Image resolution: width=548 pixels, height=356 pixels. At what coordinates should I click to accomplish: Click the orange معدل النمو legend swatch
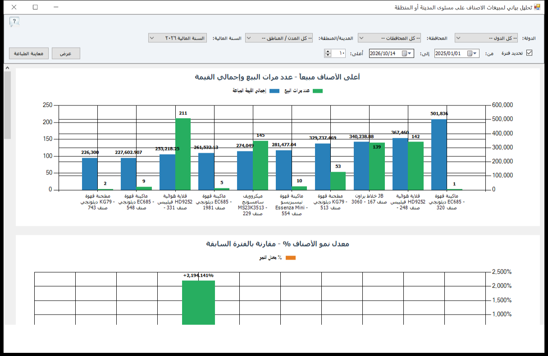(291, 258)
